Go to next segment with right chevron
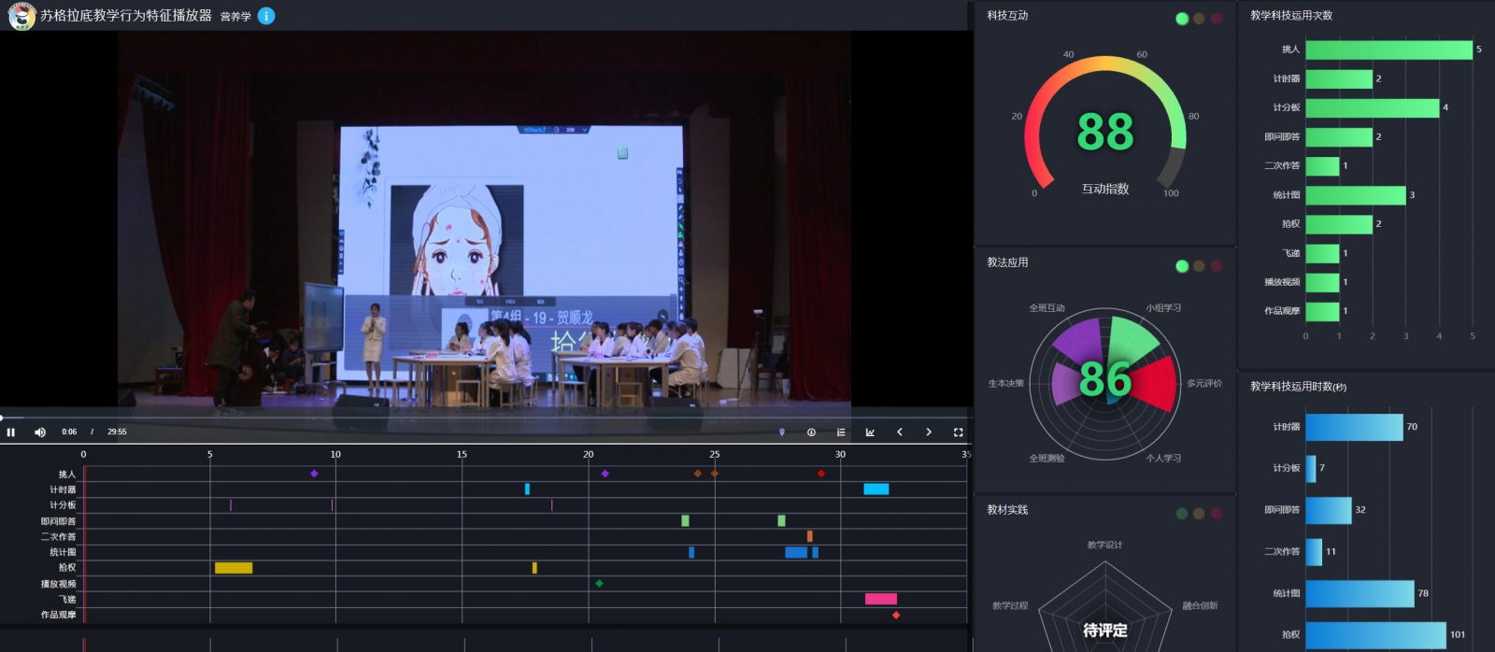This screenshot has width=1495, height=652. tap(929, 432)
